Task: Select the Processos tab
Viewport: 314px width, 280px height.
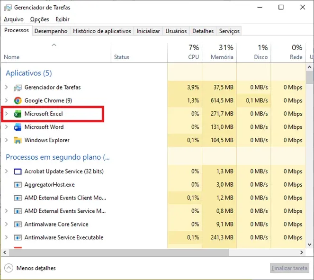Action: coord(17,30)
